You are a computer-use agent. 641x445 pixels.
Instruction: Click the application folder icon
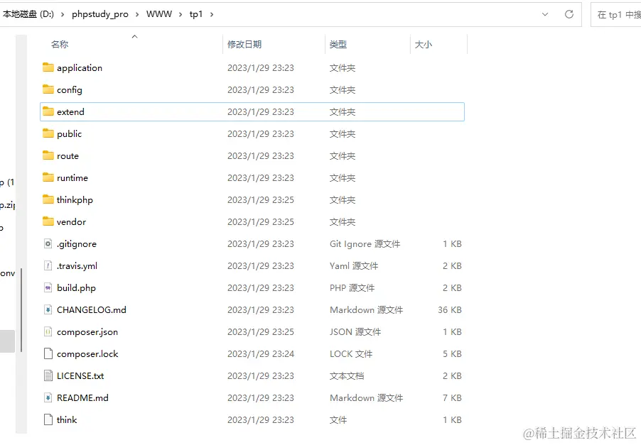pyautogui.click(x=48, y=67)
